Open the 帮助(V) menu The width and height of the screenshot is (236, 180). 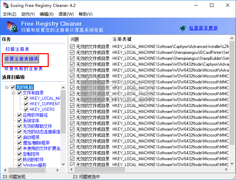coord(86,14)
